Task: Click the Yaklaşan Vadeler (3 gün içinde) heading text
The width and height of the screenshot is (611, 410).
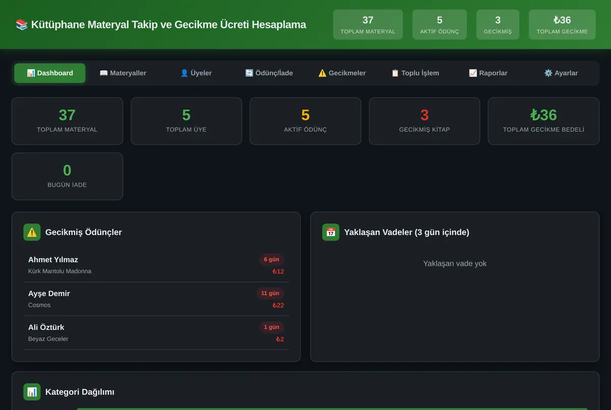Action: (x=407, y=232)
